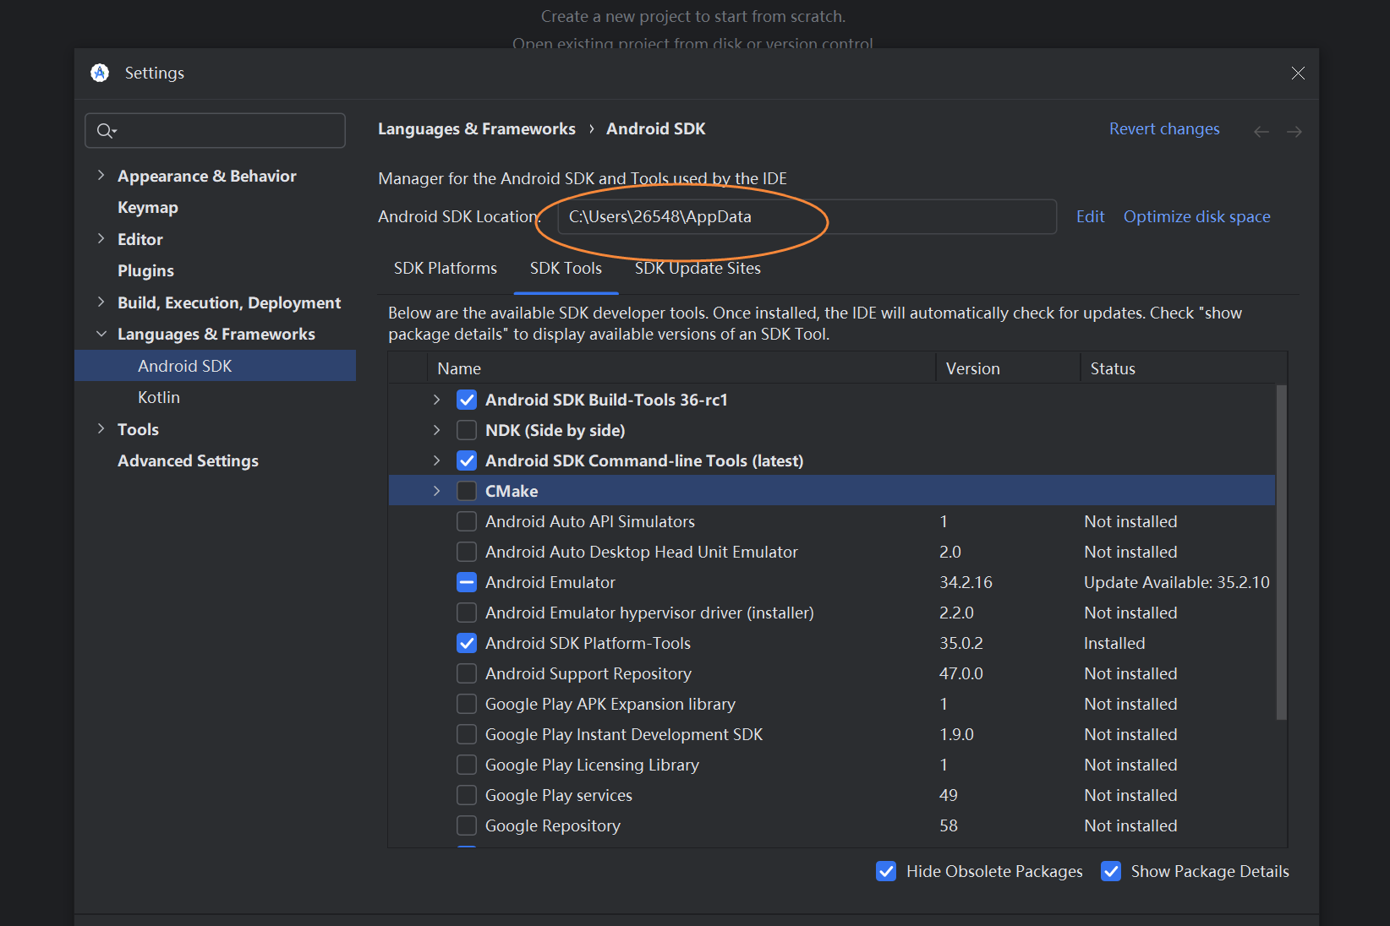The image size is (1390, 926).
Task: Expand Android SDK Build-Tools 36-rc1 row
Action: [x=436, y=400]
